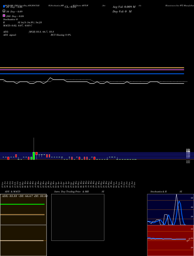Click the 'ADX & MACD' panel title
This screenshot has height=256, width=194.
(x=12, y=192)
